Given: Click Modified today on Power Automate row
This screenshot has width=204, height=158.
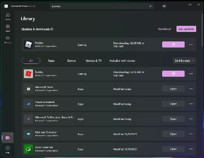Looking at the screenshot, I should coord(122,104).
